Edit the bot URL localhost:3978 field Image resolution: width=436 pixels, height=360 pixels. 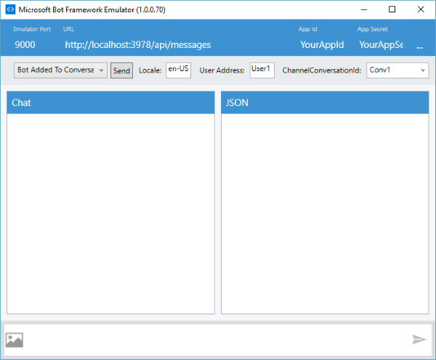(x=138, y=45)
